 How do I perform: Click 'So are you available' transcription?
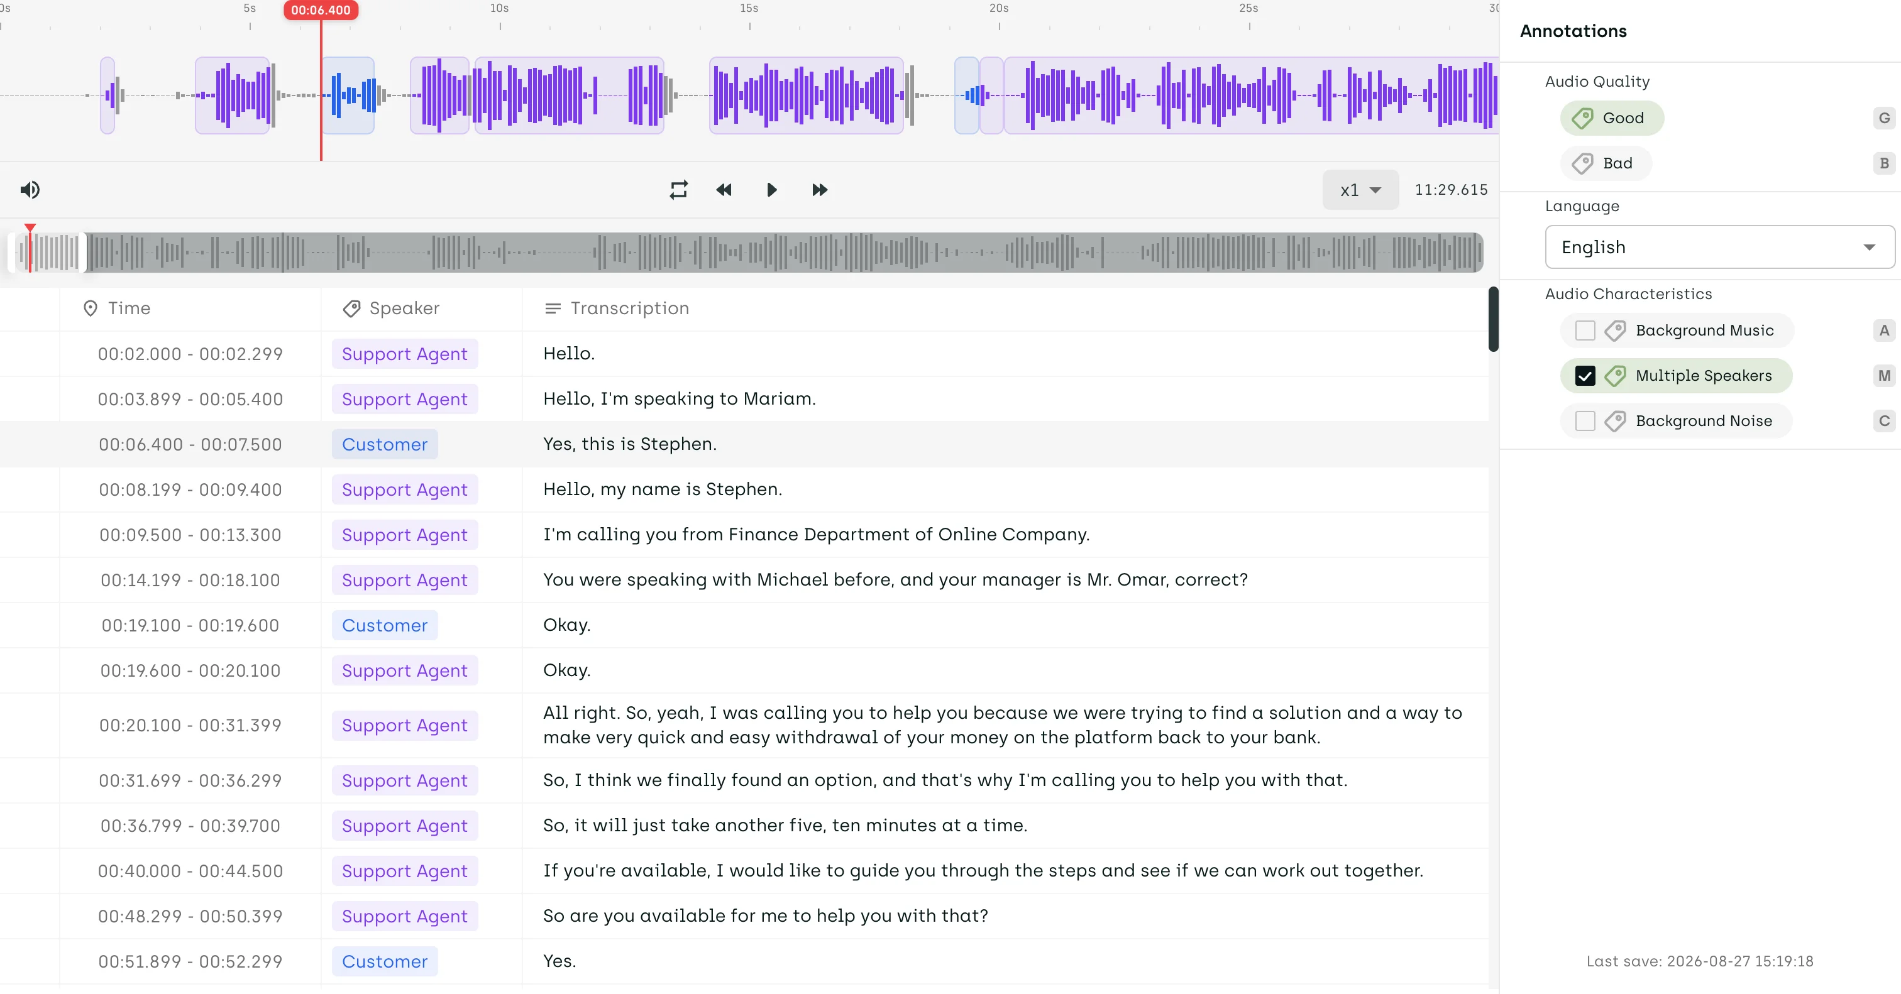pos(765,916)
